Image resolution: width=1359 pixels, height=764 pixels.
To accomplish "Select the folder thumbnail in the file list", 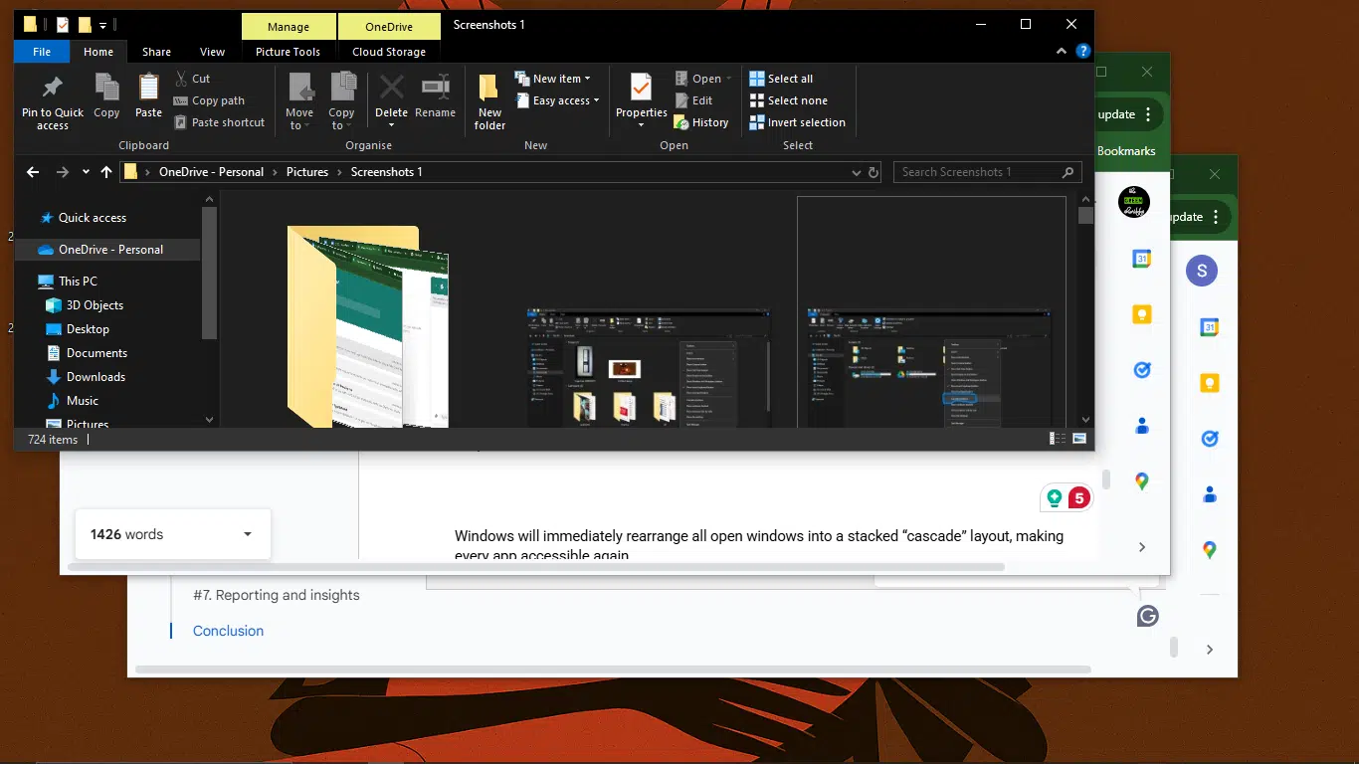I will (367, 327).
